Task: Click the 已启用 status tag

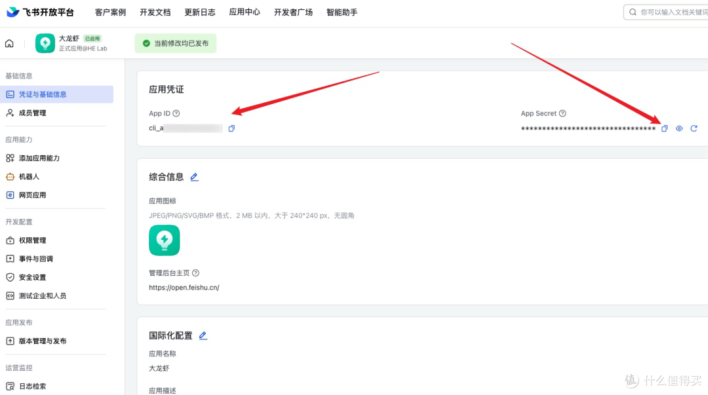Action: pyautogui.click(x=92, y=39)
